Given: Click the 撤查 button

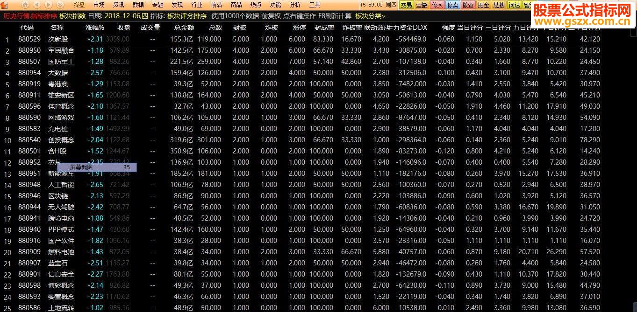Looking at the screenshot, I should 468,5.
